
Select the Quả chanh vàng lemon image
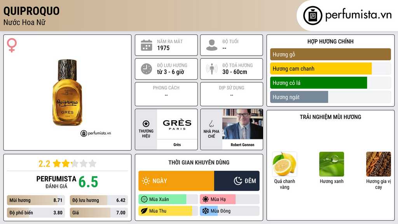pos(285,164)
